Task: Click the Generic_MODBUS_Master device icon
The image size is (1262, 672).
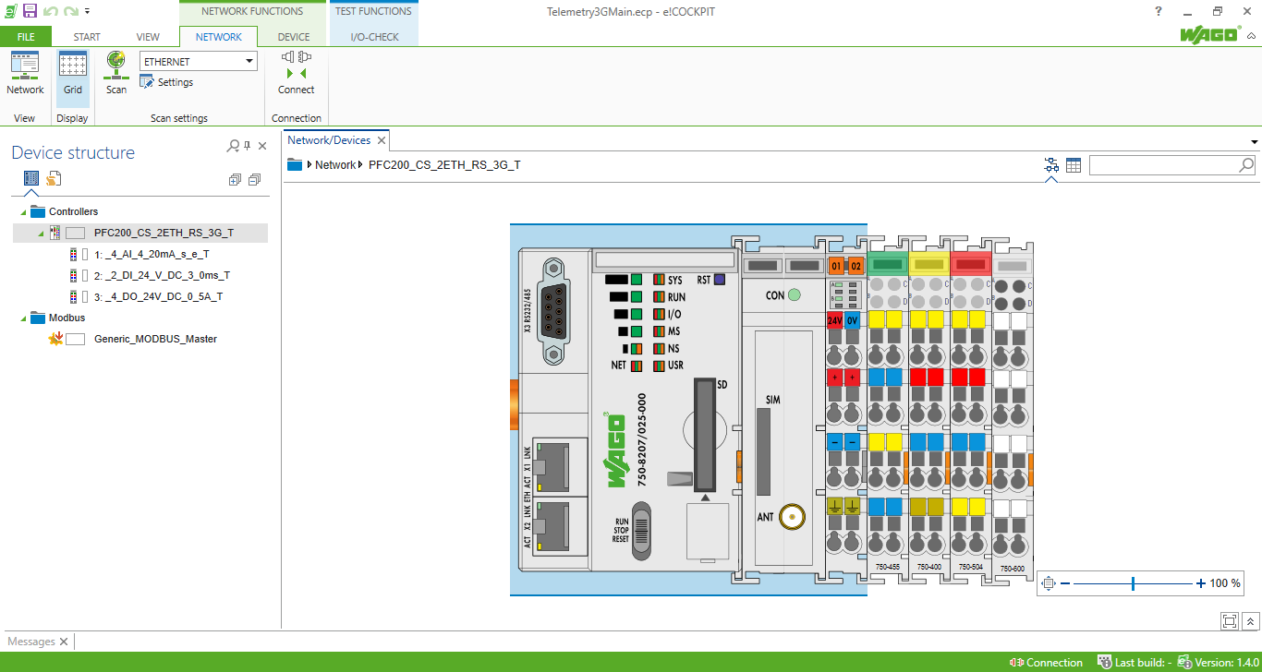Action: (55, 339)
